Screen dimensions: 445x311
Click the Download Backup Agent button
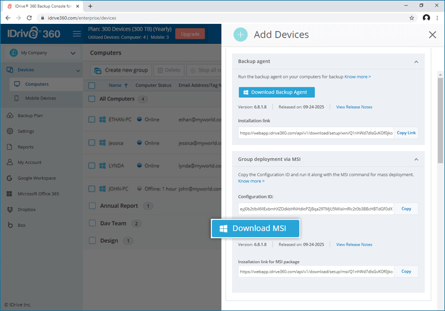point(276,92)
